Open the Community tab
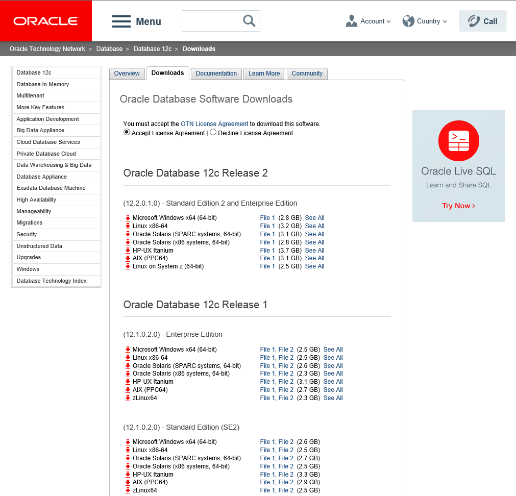 tap(307, 73)
